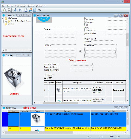Click the zoom out magnifier icon
The height and width of the screenshot is (139, 131).
pos(9,10)
